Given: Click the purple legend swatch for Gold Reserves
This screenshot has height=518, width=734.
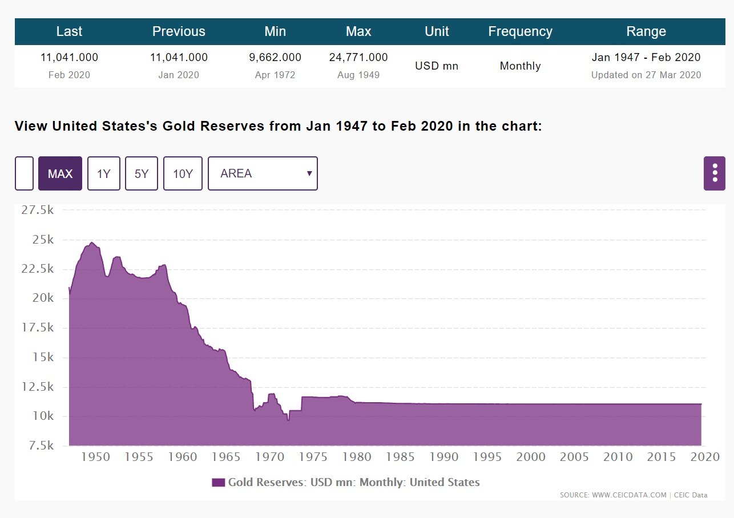Looking at the screenshot, I should click(218, 483).
